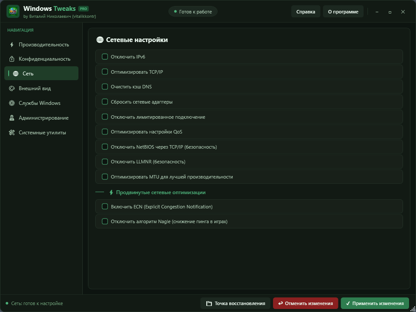
Task: Click the checkmark icon on Применить изменения
Action: click(348, 303)
